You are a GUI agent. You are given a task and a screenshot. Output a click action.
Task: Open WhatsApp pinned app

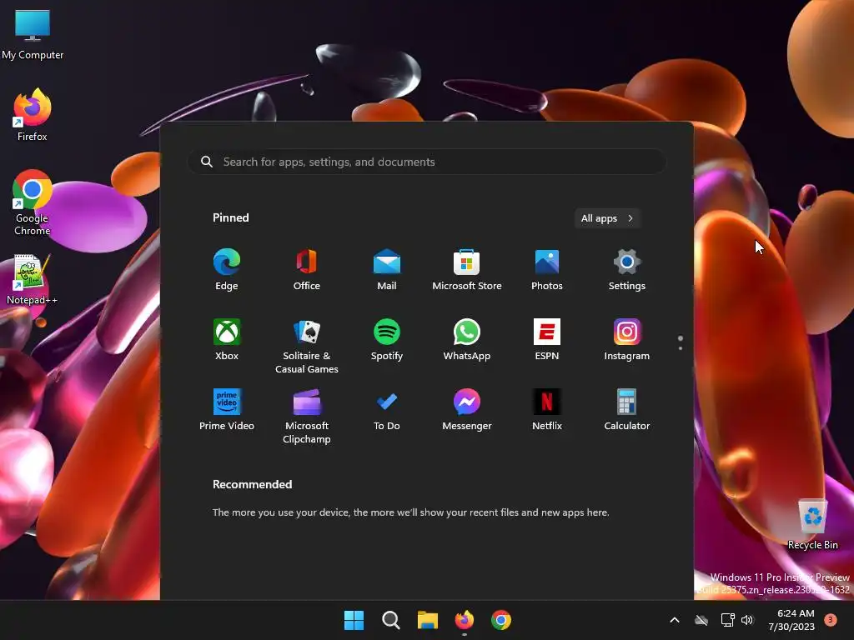(467, 340)
